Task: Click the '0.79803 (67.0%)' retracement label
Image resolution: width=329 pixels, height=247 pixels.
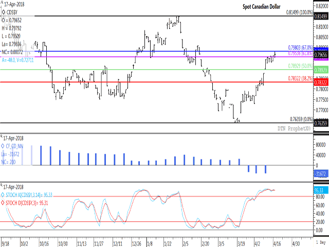Action: coord(300,47)
